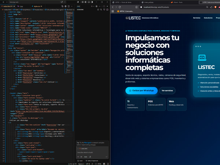Expand the new chat dropdown arrow
The height and width of the screenshot is (165, 220).
[94, 6]
